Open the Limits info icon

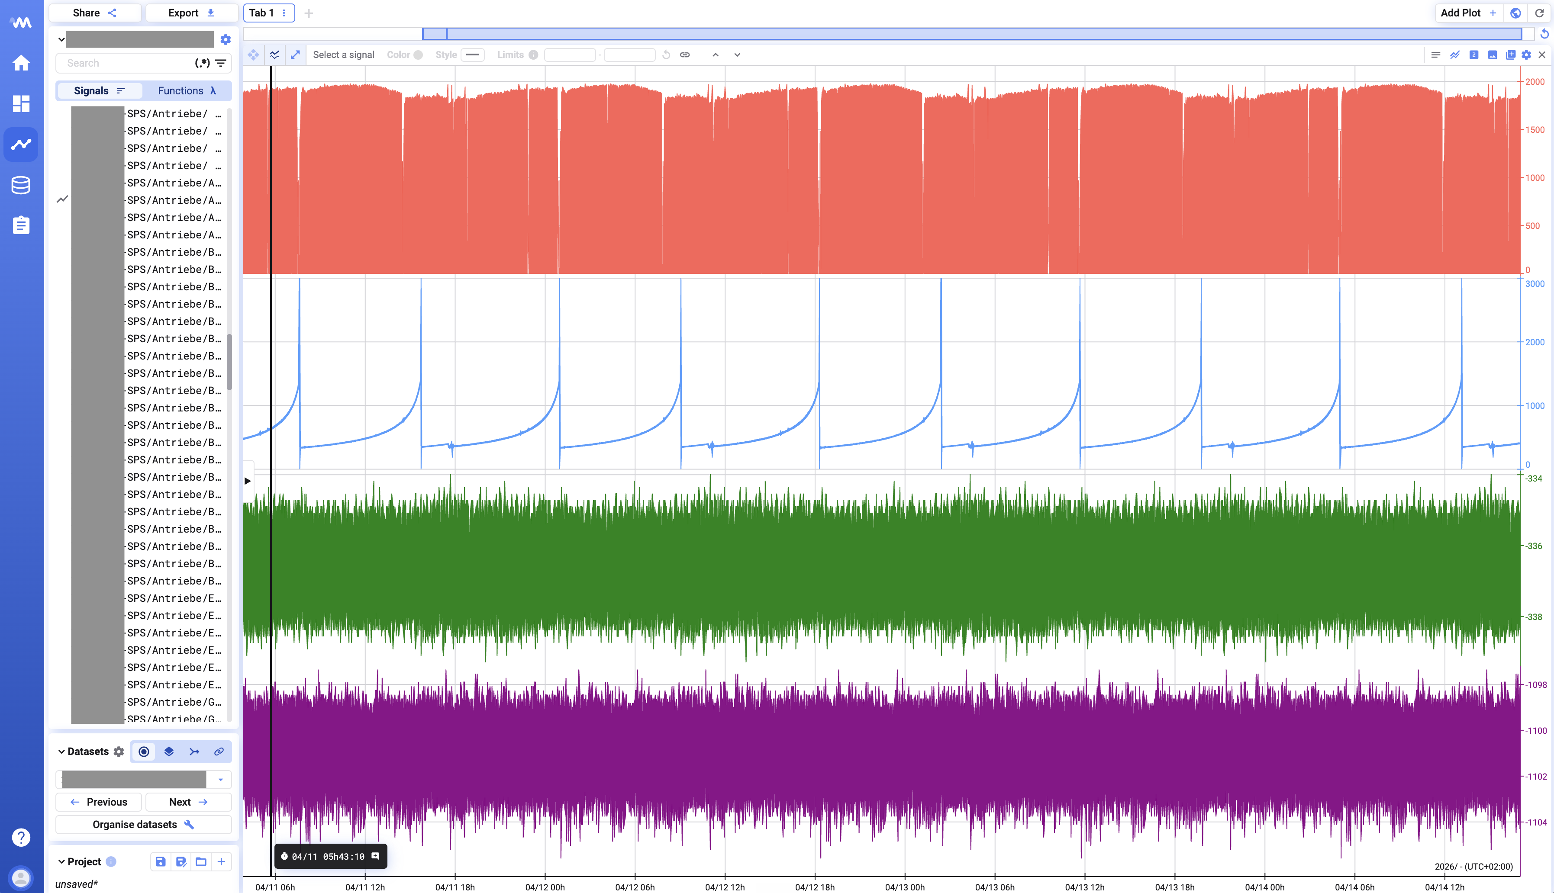point(533,55)
